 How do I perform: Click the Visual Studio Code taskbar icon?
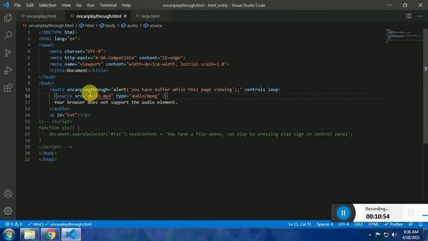tap(71, 234)
